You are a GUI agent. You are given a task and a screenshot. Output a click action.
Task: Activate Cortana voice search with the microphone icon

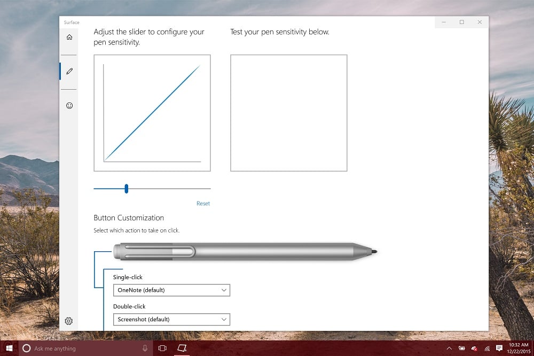point(145,348)
